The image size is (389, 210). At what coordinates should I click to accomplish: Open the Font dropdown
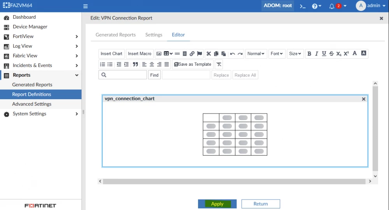(277, 54)
